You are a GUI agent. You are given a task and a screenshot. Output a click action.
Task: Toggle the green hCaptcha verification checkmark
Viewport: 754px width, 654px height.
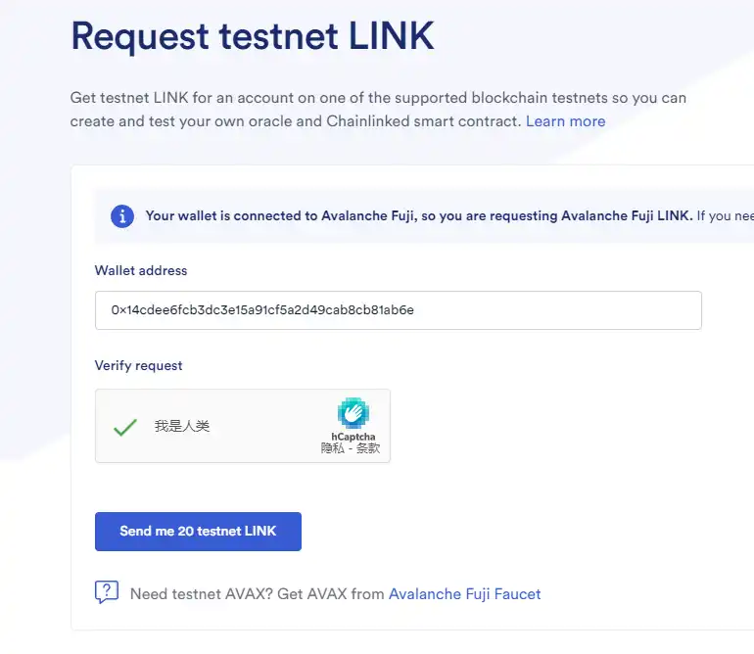[124, 427]
